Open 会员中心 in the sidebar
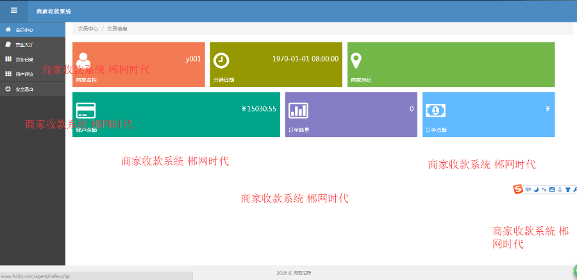Viewport: 577px width, 280px height. 33,30
